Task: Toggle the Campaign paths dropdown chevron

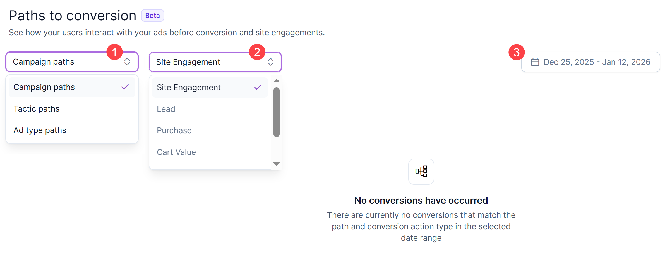Action: pos(127,62)
